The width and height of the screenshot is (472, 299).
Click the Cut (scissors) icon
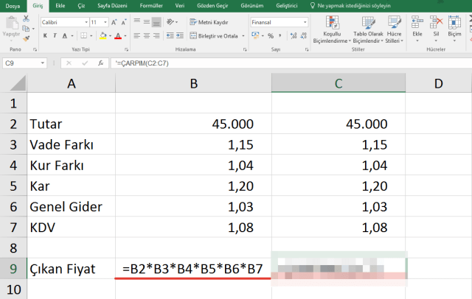[27, 18]
